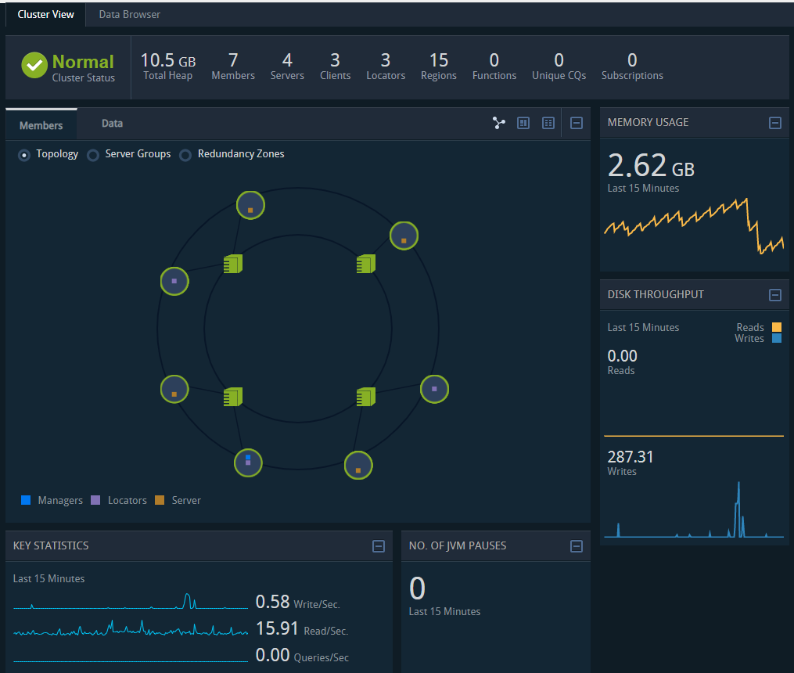
Task: Click the top-left server host icon in topology
Action: click(233, 263)
